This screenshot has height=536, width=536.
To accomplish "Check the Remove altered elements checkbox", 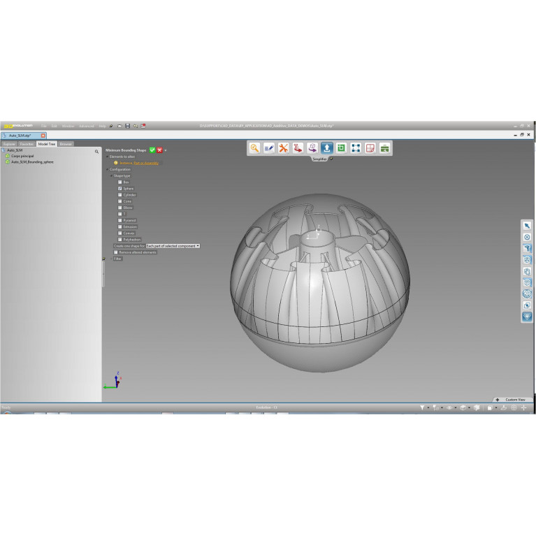I will 115,252.
